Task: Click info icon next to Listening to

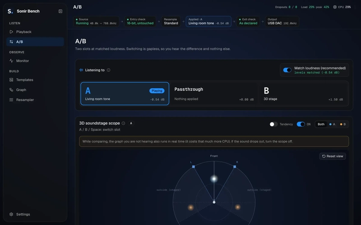Action: point(108,70)
